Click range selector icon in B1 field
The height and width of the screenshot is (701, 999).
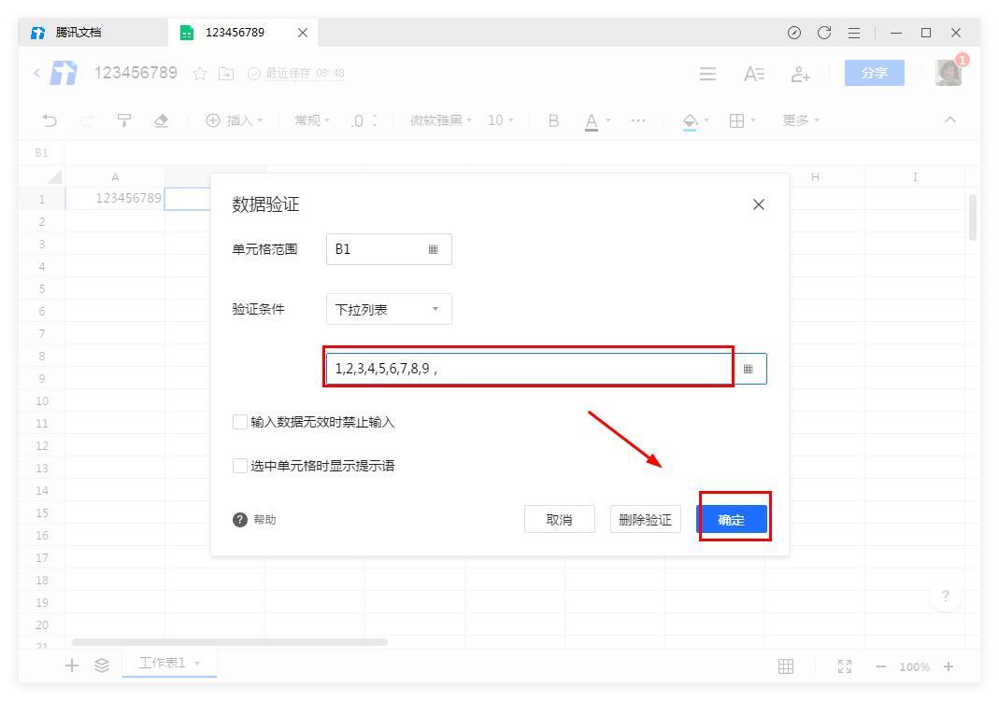434,249
